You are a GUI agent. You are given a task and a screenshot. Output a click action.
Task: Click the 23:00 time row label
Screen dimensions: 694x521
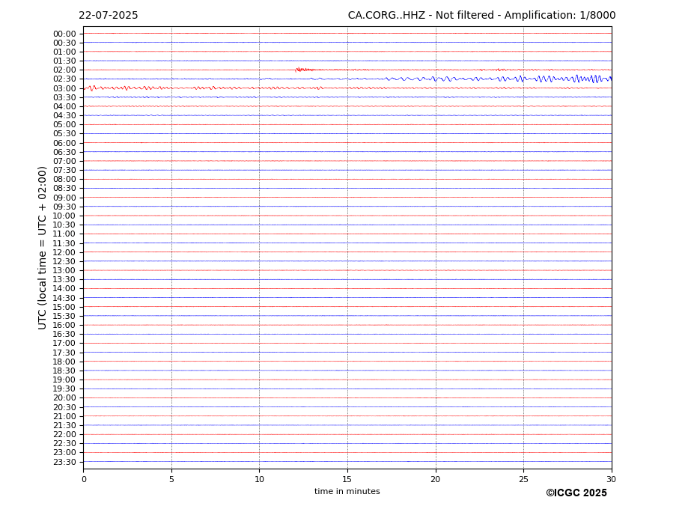(x=64, y=453)
